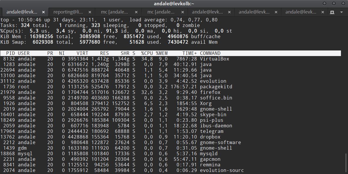Click memory total value 16398256
Screen dimensions: 348x174
[41, 37]
